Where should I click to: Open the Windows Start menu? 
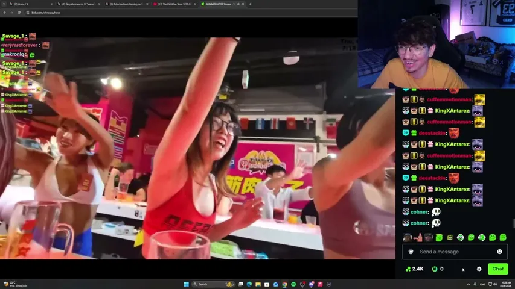[186, 284]
